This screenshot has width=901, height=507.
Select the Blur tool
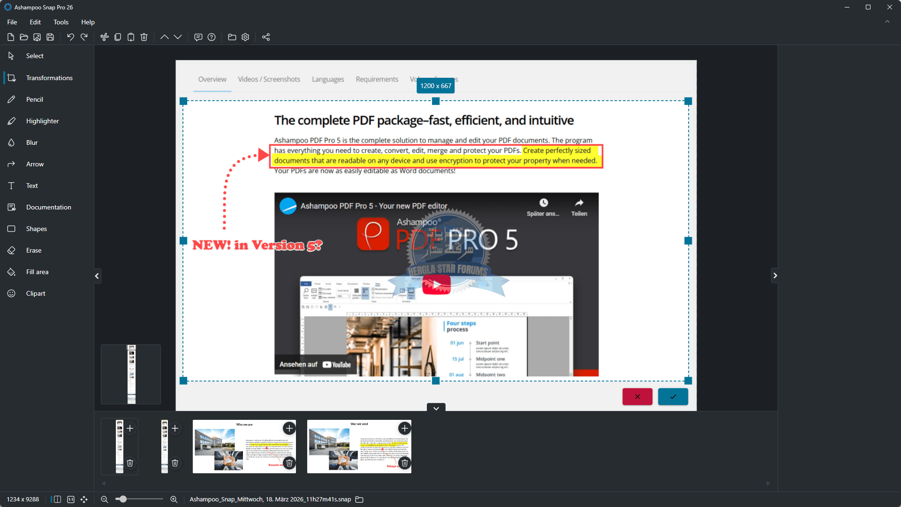[31, 142]
